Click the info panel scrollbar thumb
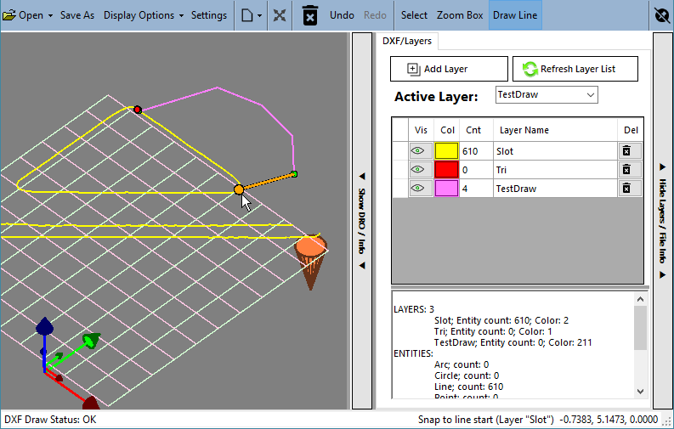674x429 pixels. pos(640,329)
